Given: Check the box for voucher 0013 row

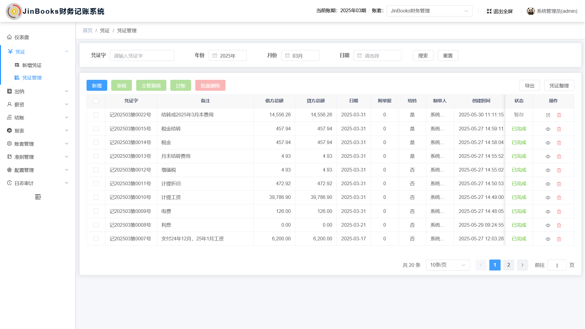Looking at the screenshot, I should 96,156.
